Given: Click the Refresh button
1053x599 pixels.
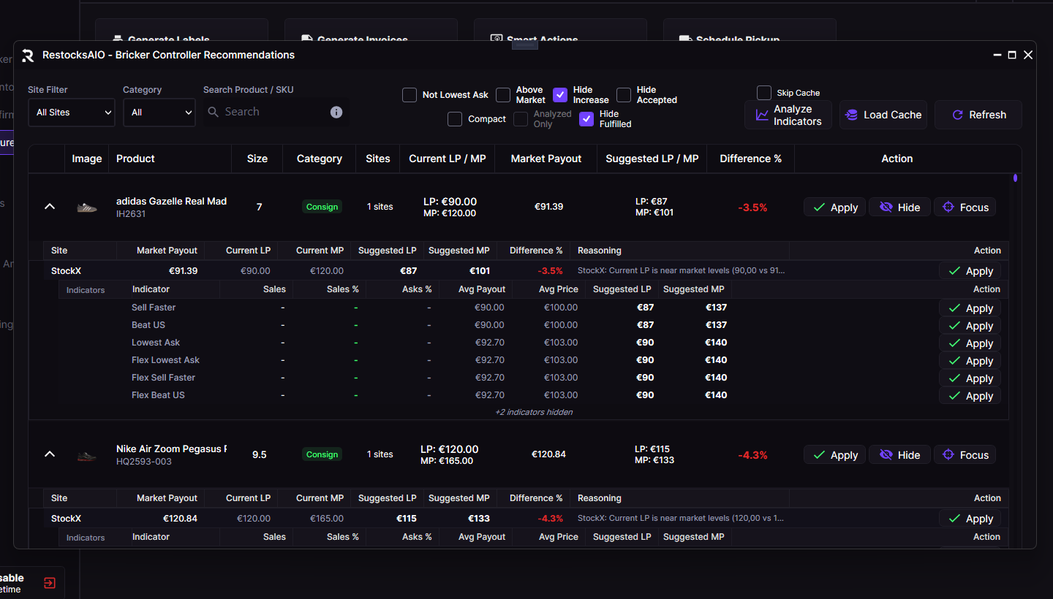Looking at the screenshot, I should pos(978,115).
